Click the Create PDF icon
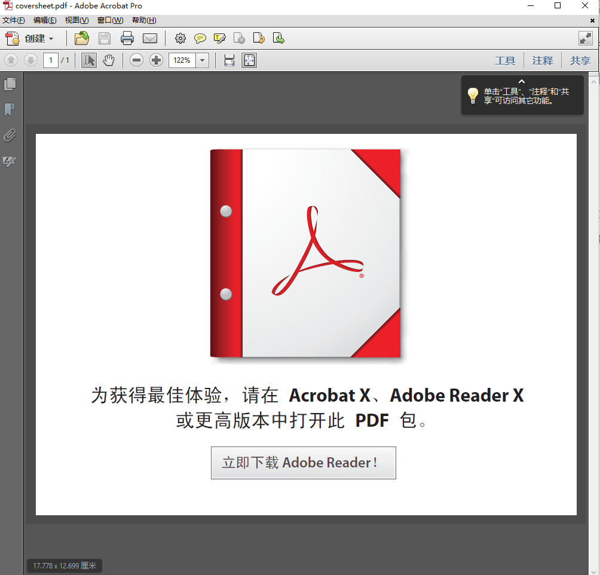The height and width of the screenshot is (575, 600). click(x=12, y=38)
